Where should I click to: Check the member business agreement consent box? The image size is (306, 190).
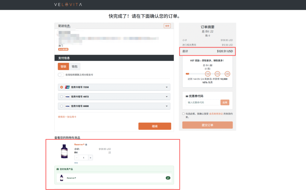tap(183, 113)
